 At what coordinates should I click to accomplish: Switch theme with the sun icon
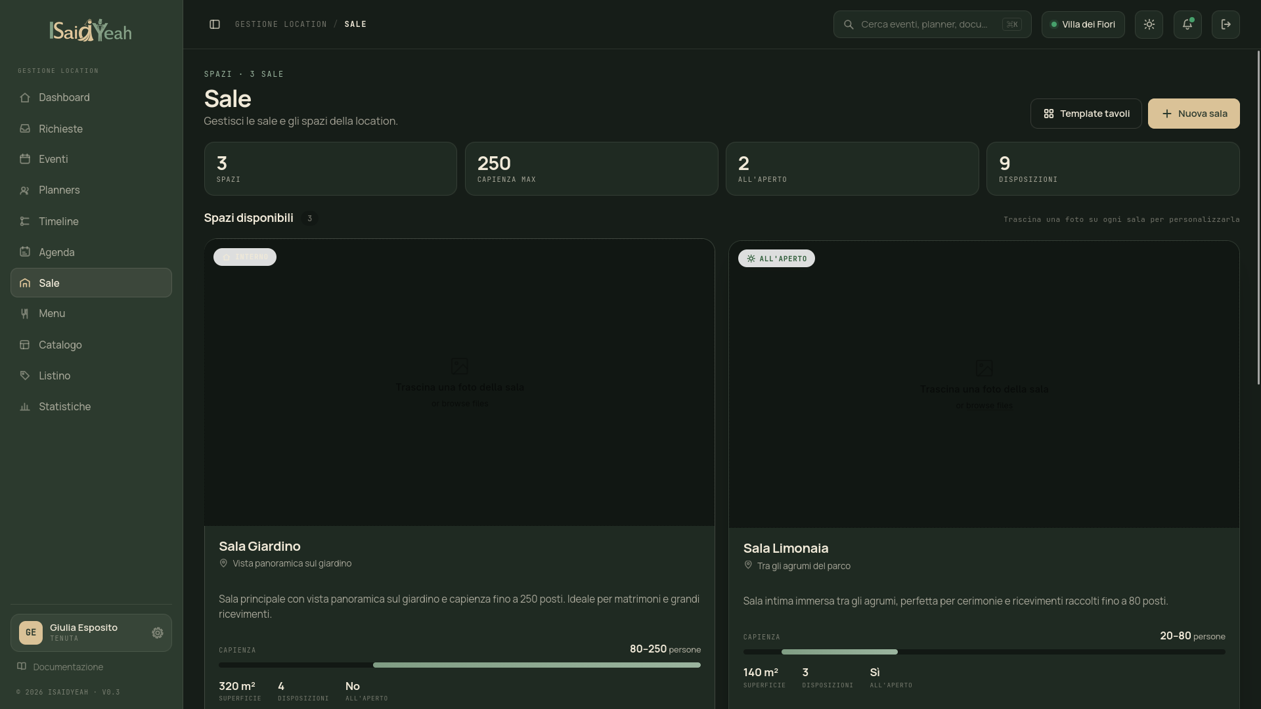point(1149,24)
